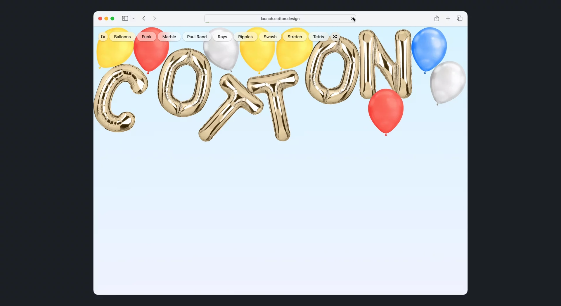Show the Safari sidebar
The width and height of the screenshot is (561, 306).
125,18
